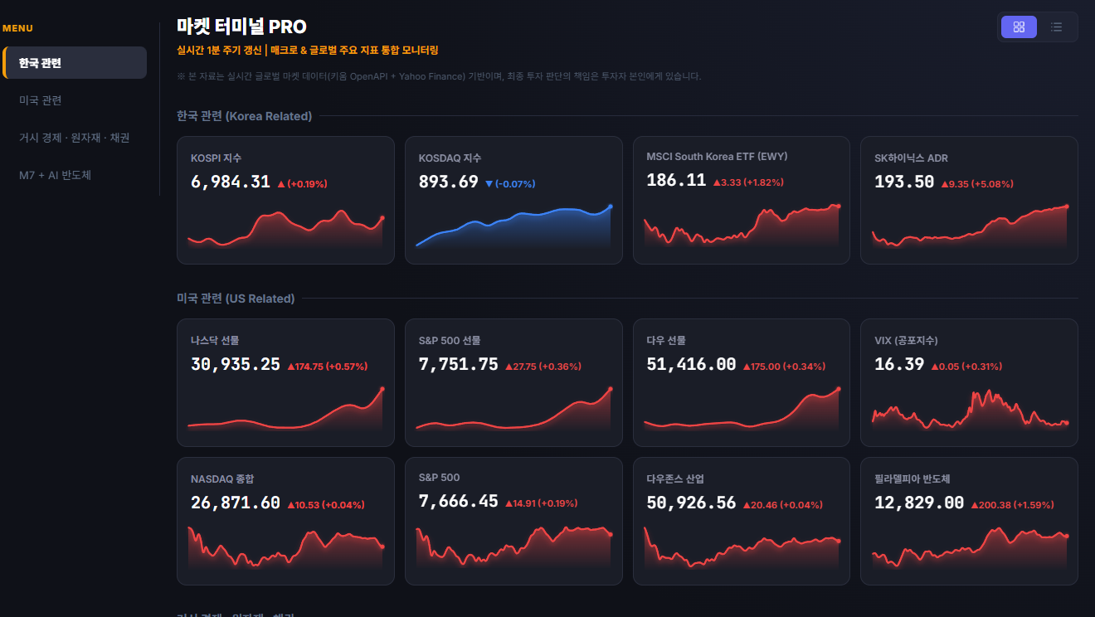The image size is (1095, 617).
Task: Click the SK하이닉스 ADR card title
Action: (x=911, y=158)
